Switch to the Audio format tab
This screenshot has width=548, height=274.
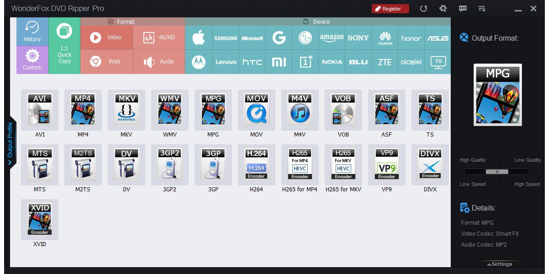coord(158,61)
